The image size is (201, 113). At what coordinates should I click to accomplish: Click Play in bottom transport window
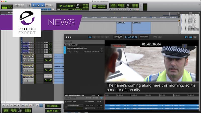coord(27,106)
